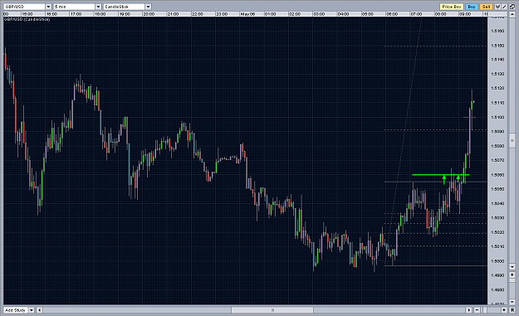Click the CandleStick chart style field
This screenshot has height=316, width=519.
125,7
